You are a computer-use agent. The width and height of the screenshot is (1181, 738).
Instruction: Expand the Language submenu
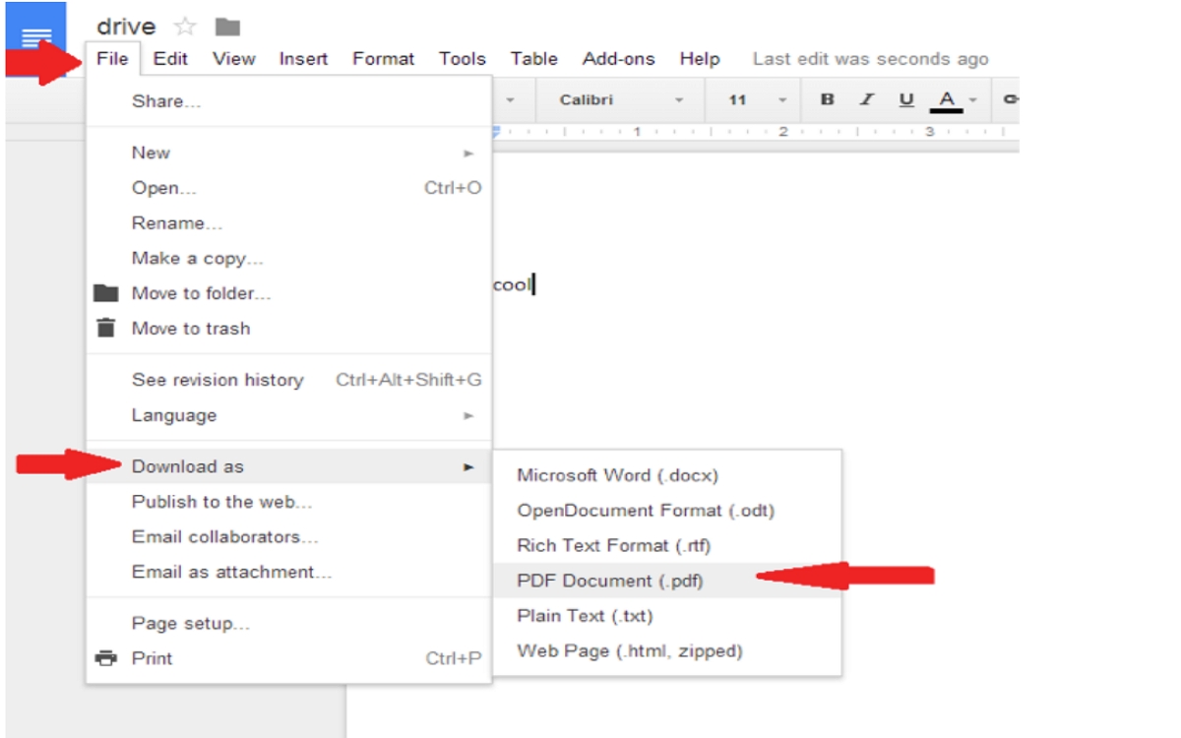[x=288, y=415]
